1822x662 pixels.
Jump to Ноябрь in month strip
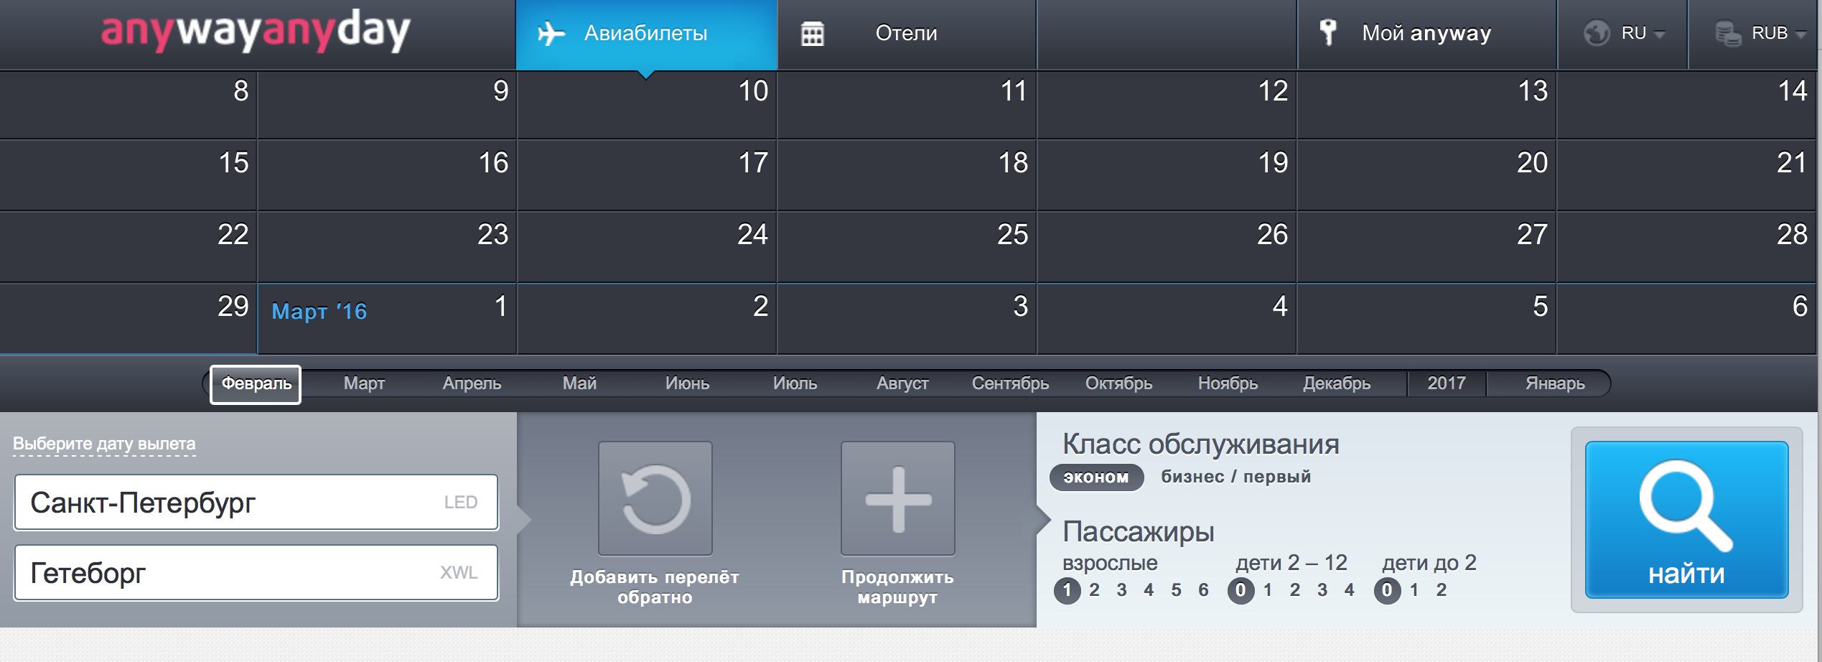(x=1228, y=383)
